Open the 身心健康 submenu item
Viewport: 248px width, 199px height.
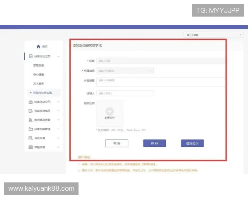click(38, 75)
